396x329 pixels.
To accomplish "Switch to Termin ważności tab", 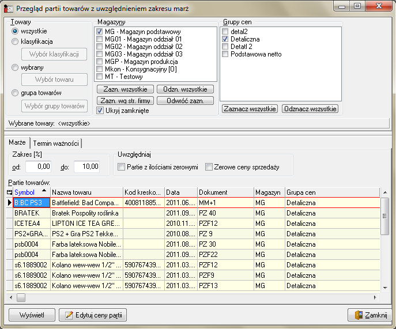I will tap(56, 143).
